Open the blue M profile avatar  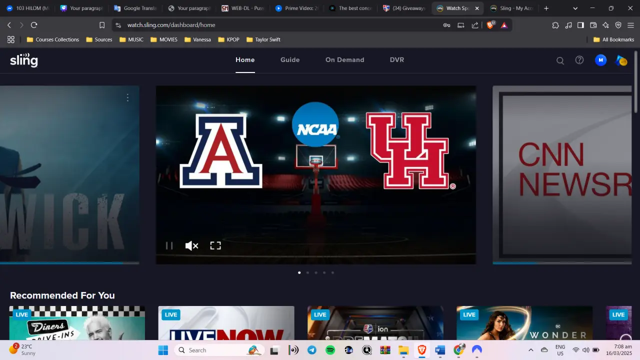(x=600, y=60)
